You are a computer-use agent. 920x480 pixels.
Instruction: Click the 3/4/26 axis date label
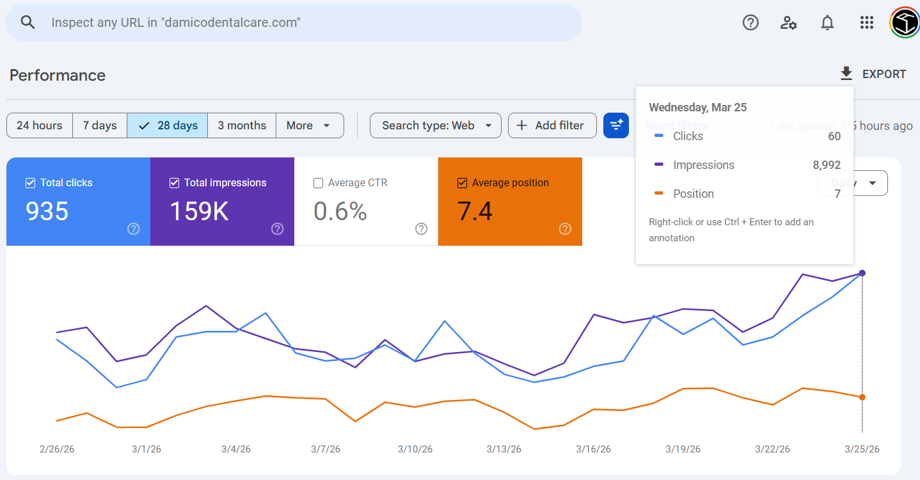(236, 449)
